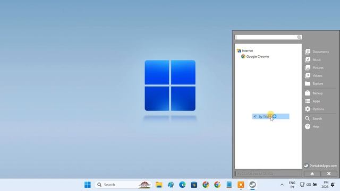Open volume control in system tray

309,185
